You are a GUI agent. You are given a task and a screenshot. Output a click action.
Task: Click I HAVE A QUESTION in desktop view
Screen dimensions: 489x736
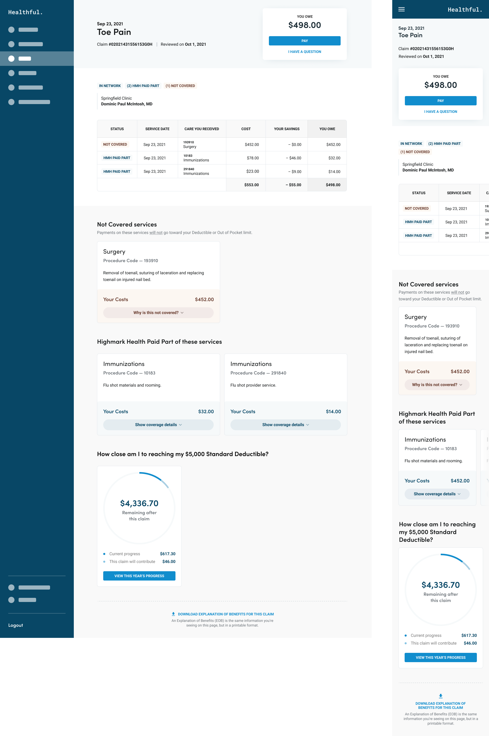(304, 52)
